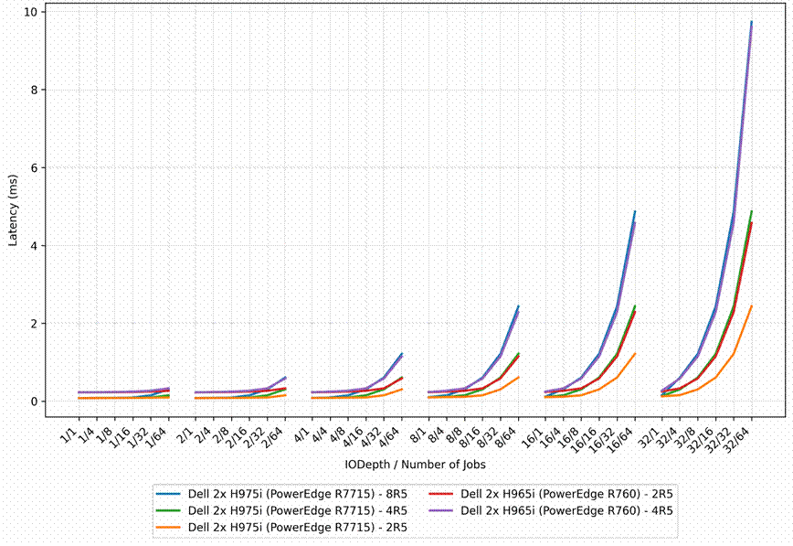Click the 6 y-axis tick label
Screen dimensions: 793x546
coord(34,167)
